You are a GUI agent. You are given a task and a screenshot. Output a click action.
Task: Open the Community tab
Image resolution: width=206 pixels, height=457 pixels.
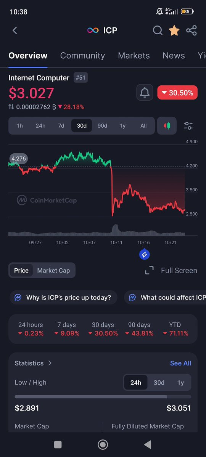tap(82, 55)
